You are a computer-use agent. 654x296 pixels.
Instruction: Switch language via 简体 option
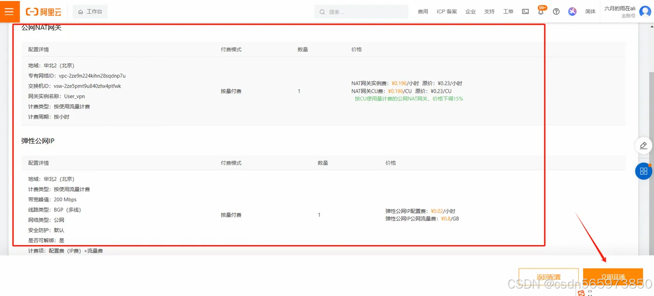tap(590, 12)
